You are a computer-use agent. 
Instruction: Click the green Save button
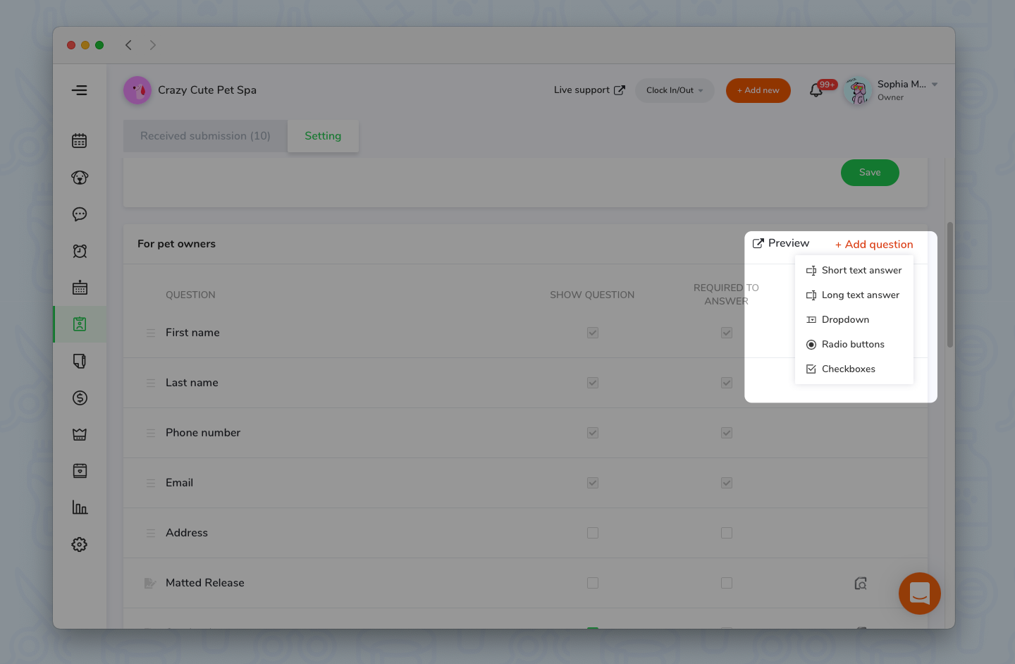[870, 173]
